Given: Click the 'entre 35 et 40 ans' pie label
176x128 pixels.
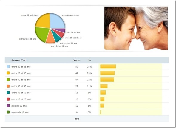Looking at the screenshot, I should (x=59, y=46).
